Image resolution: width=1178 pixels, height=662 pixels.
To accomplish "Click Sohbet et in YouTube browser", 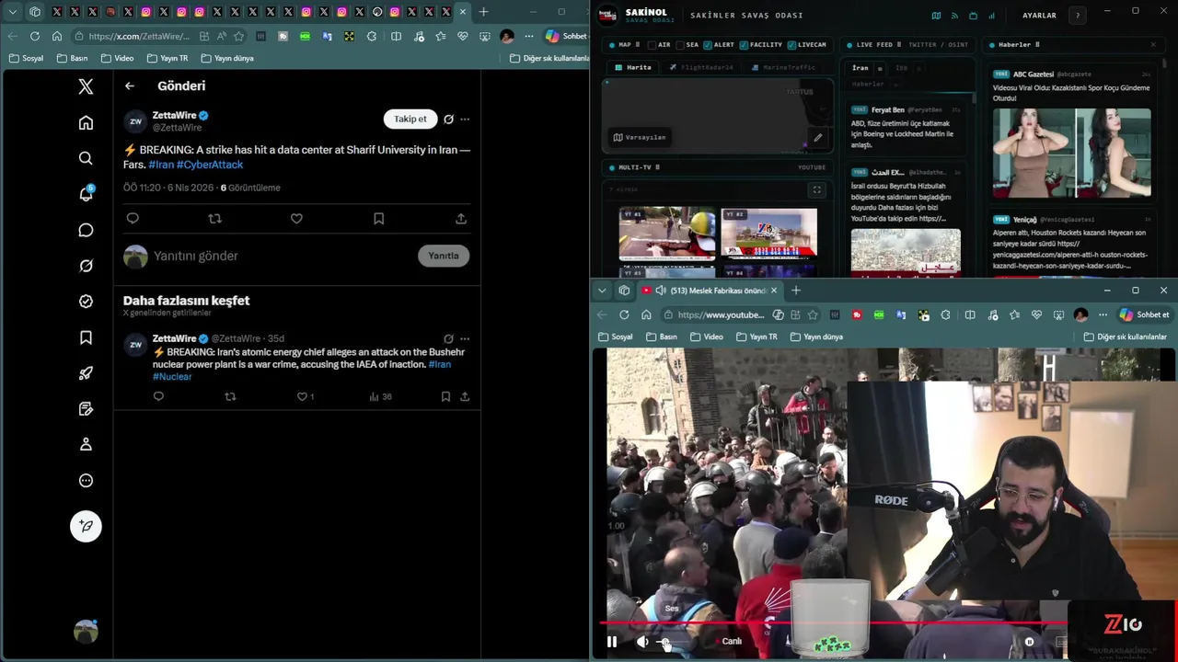I will pyautogui.click(x=1144, y=314).
